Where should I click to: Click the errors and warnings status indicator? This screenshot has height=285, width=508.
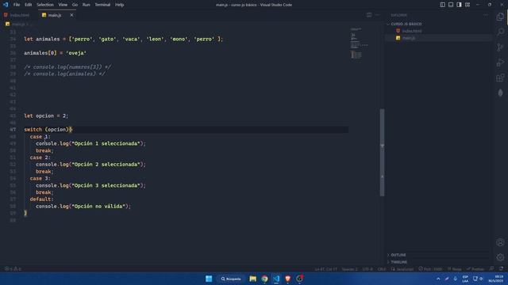pos(13,269)
